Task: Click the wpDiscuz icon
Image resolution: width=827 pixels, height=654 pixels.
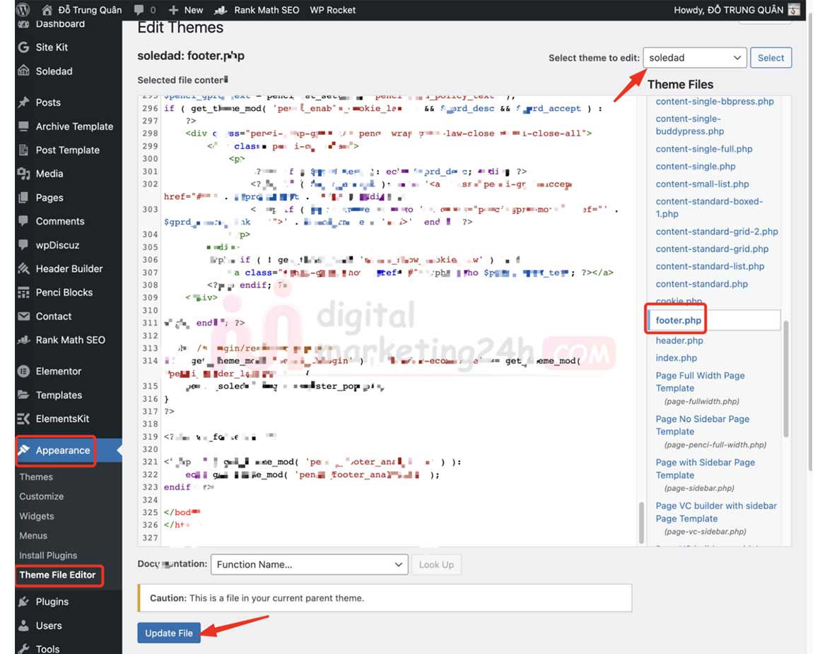Action: (23, 244)
